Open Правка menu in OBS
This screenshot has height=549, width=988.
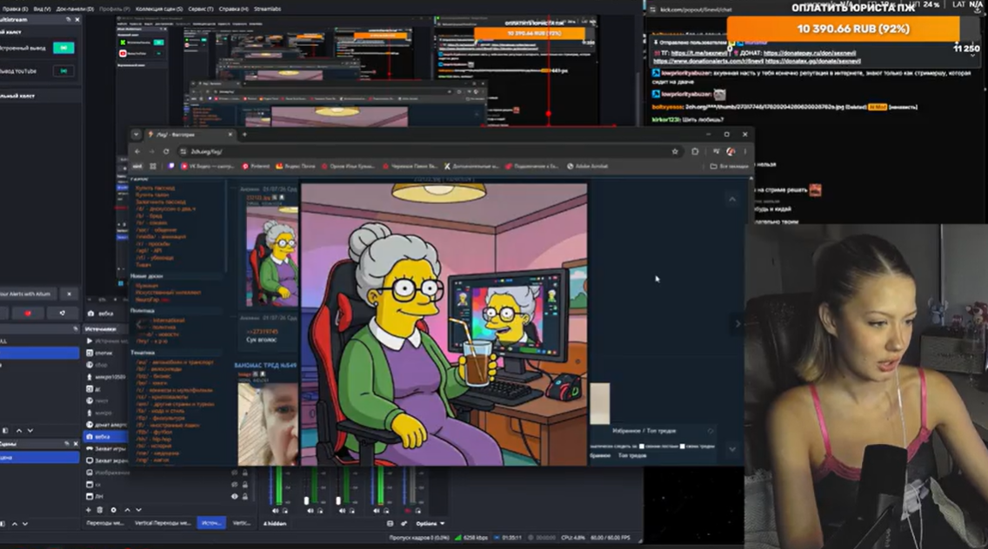click(x=15, y=9)
